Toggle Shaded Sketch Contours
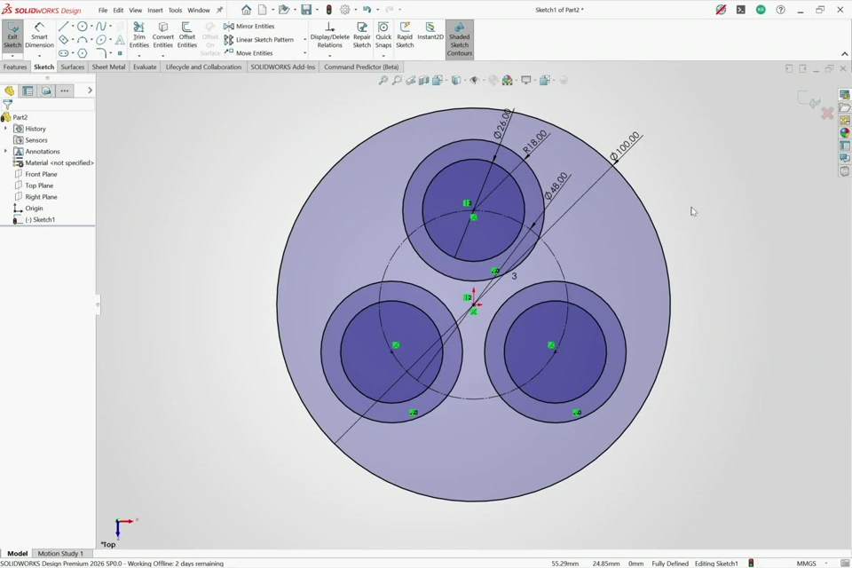The height and width of the screenshot is (568, 852). click(x=460, y=40)
